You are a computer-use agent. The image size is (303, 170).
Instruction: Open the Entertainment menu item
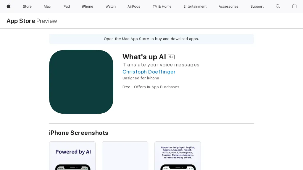(x=195, y=6)
